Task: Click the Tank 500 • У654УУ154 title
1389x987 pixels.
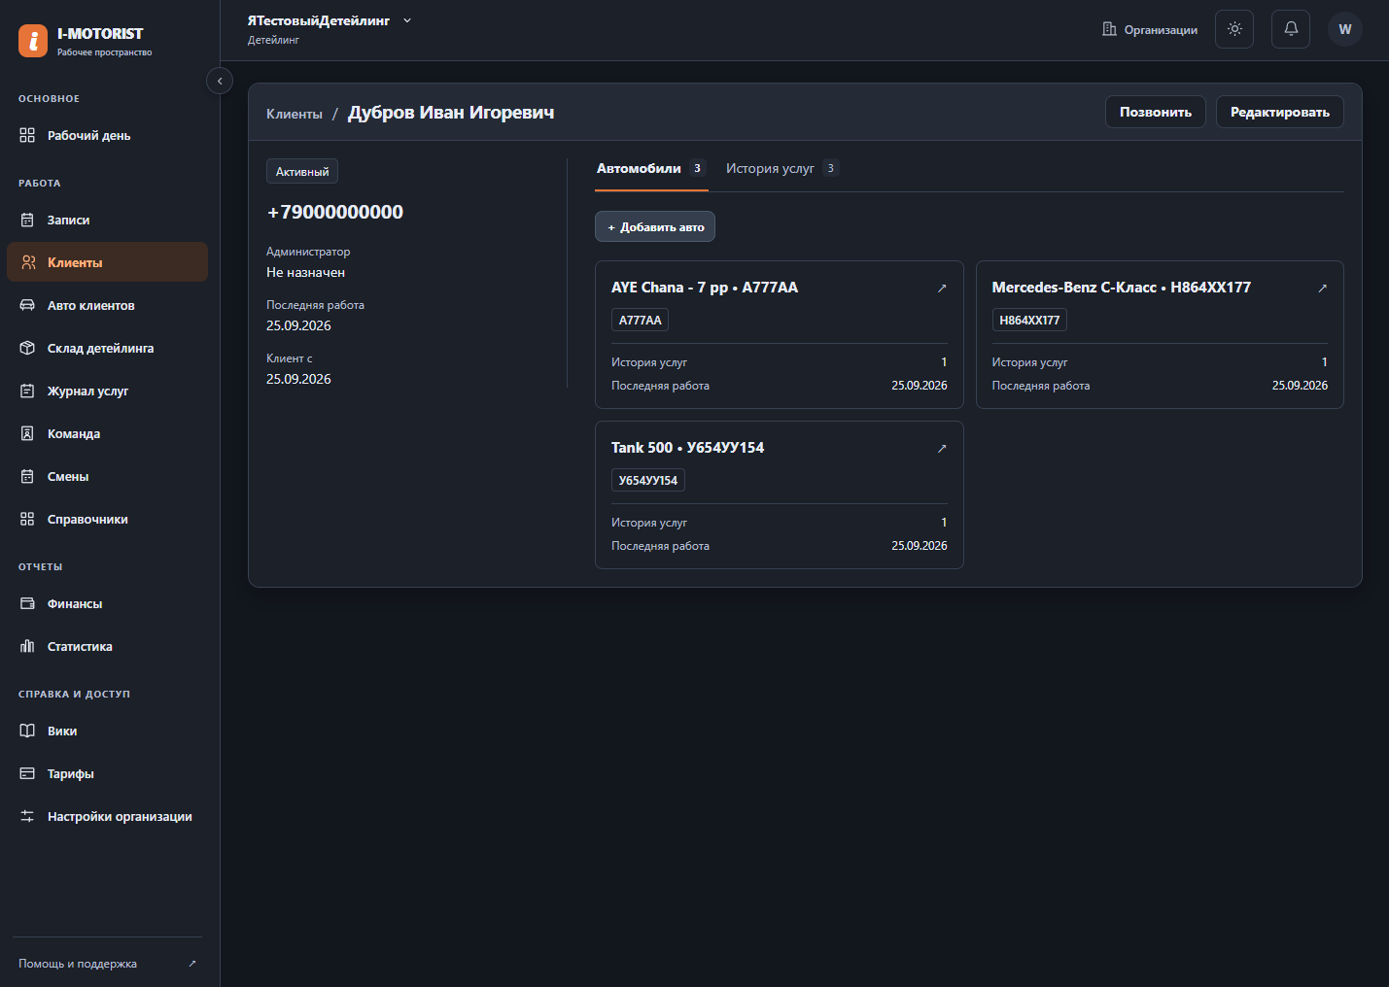Action: click(687, 448)
